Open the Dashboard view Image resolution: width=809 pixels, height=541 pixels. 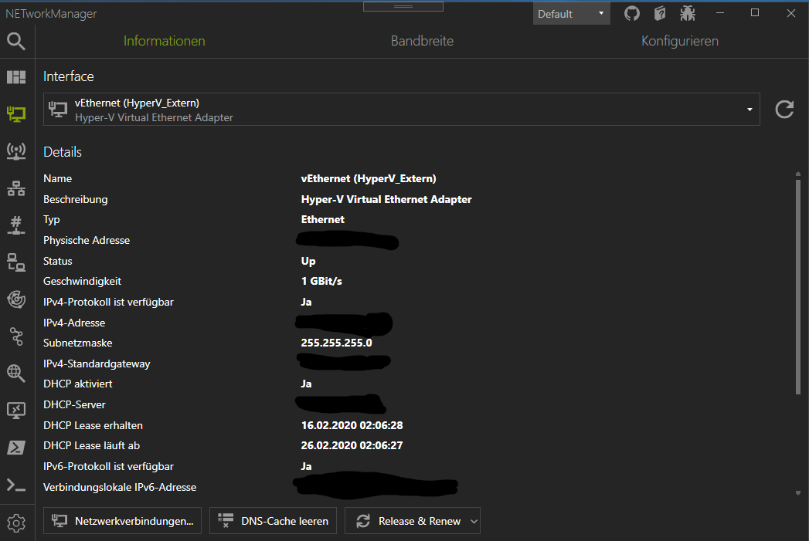tap(16, 77)
